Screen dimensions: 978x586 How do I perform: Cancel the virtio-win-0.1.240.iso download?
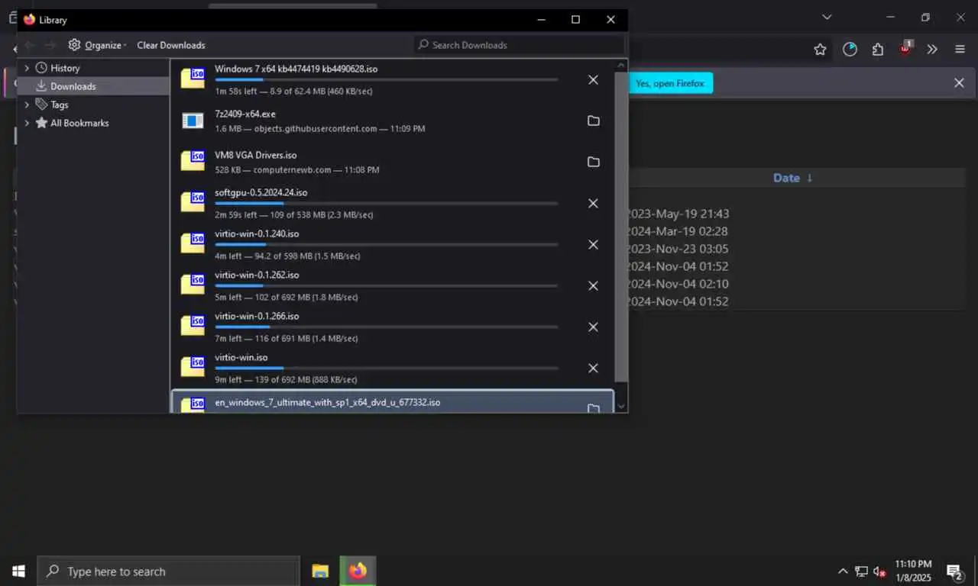(x=593, y=244)
